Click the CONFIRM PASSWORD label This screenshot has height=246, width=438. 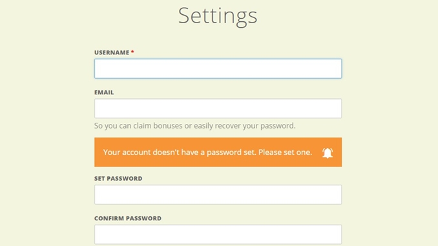(128, 218)
